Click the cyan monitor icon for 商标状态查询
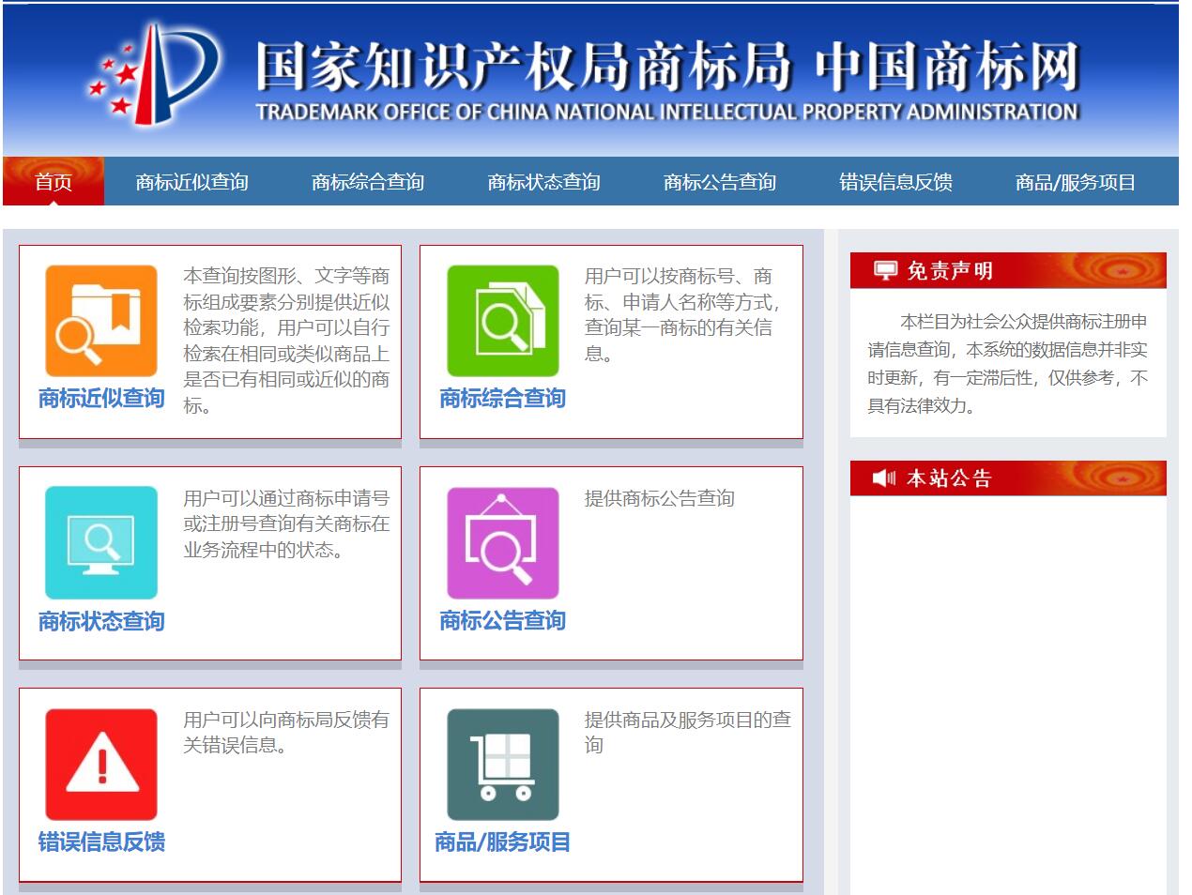1192x895 pixels. [100, 541]
